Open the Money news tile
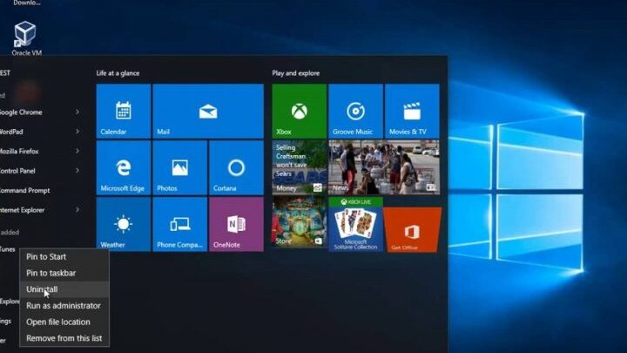The width and height of the screenshot is (627, 353). 300,167
